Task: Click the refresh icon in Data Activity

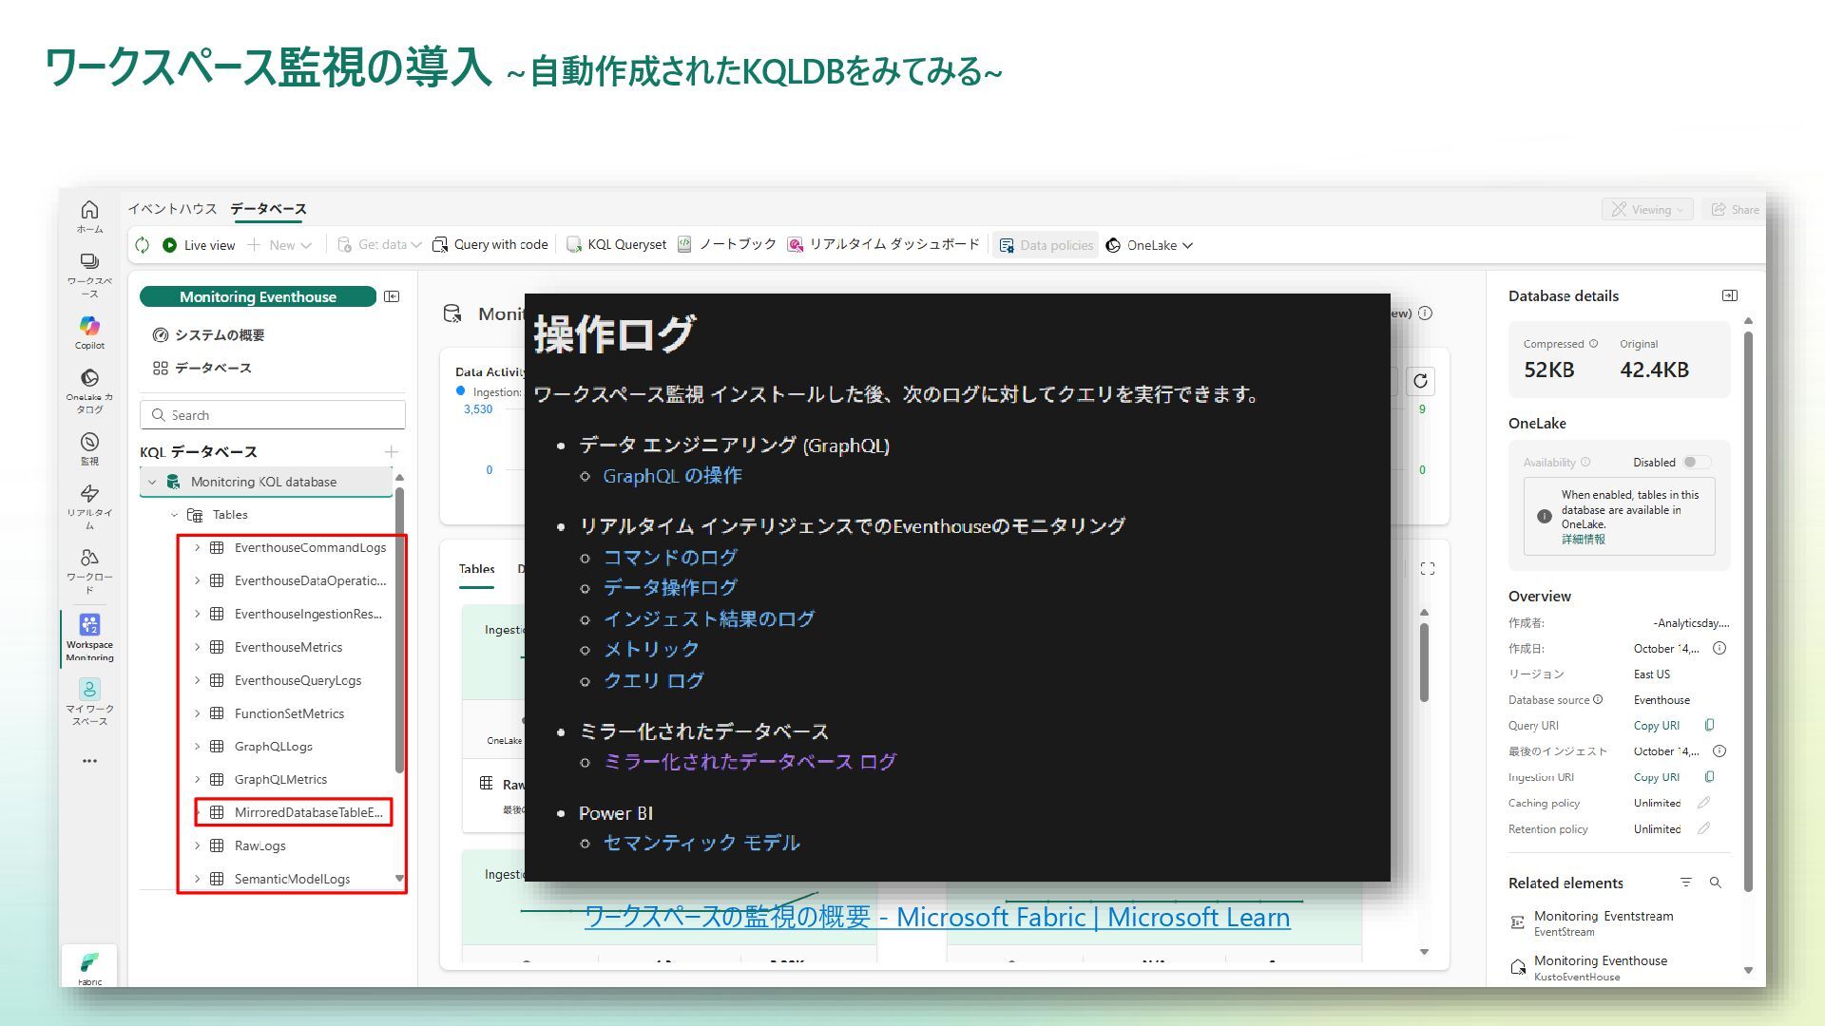Action: (1420, 381)
